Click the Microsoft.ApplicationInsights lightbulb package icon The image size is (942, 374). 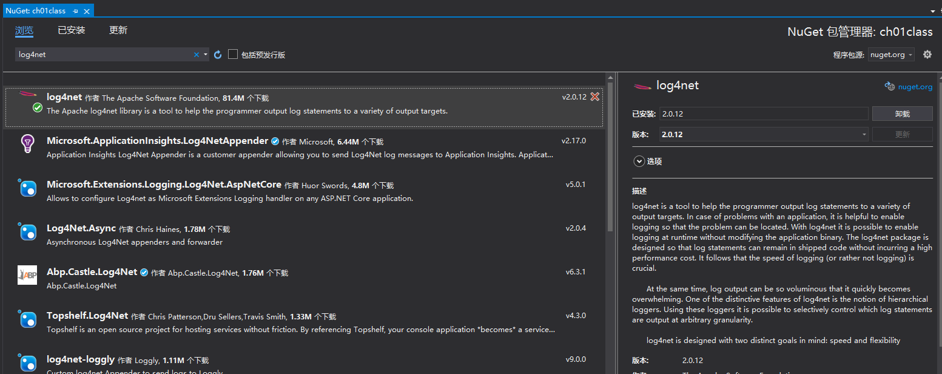[27, 144]
